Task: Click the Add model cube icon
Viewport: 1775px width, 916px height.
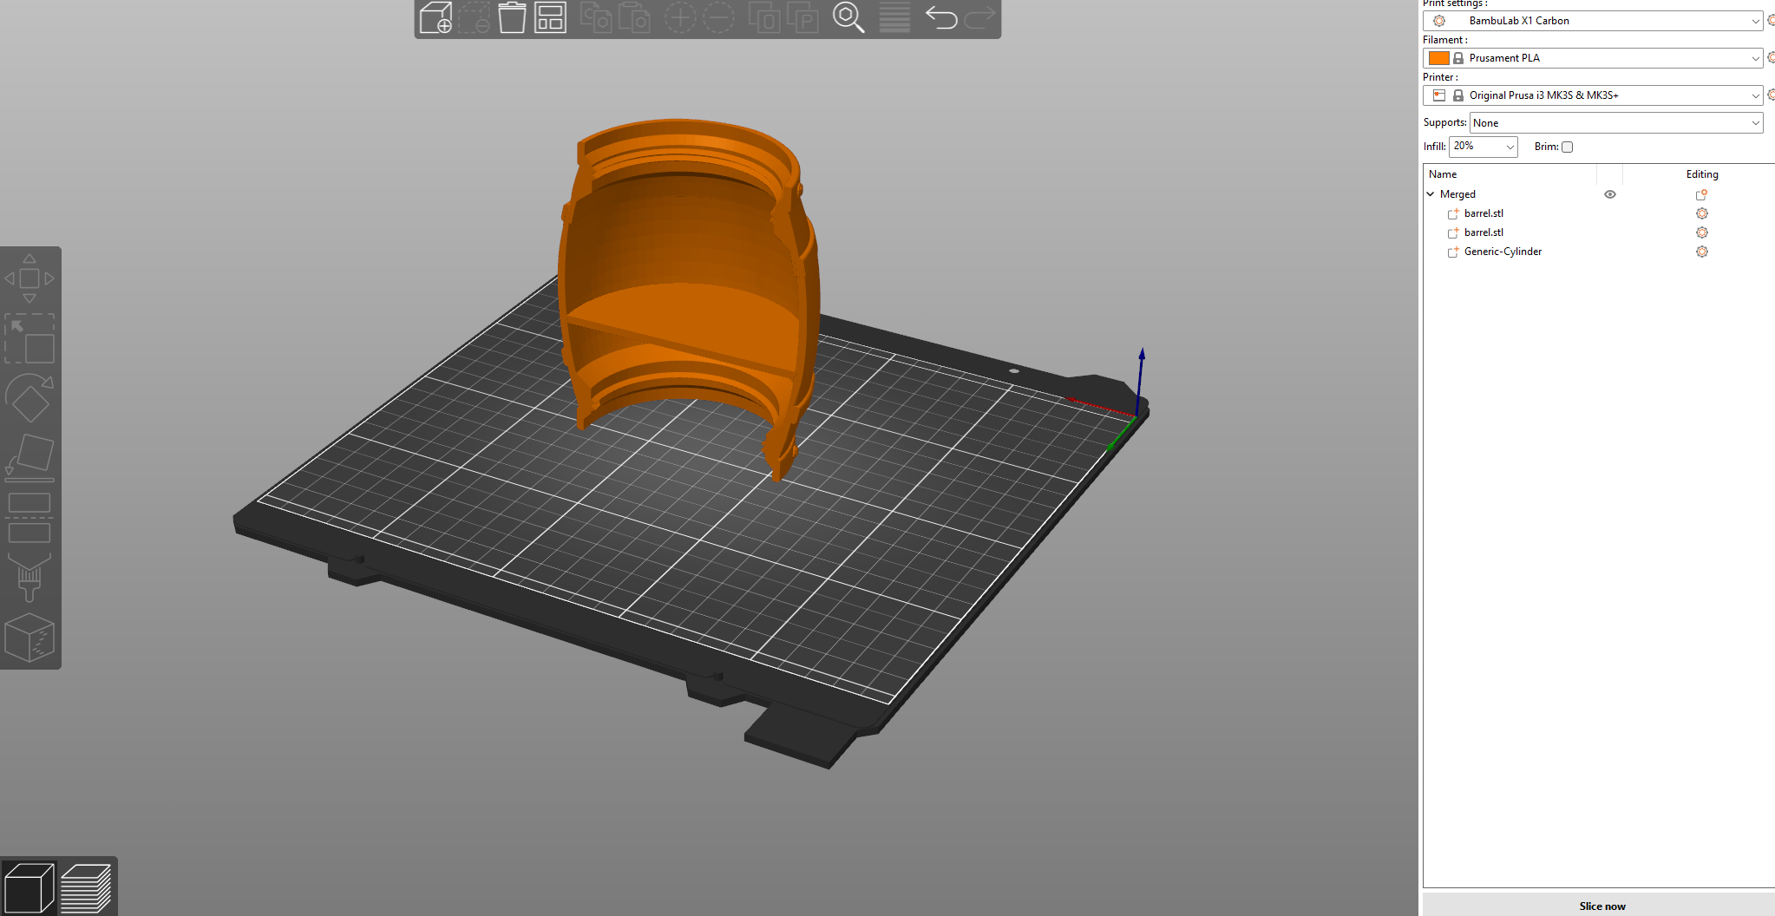Action: pyautogui.click(x=436, y=17)
